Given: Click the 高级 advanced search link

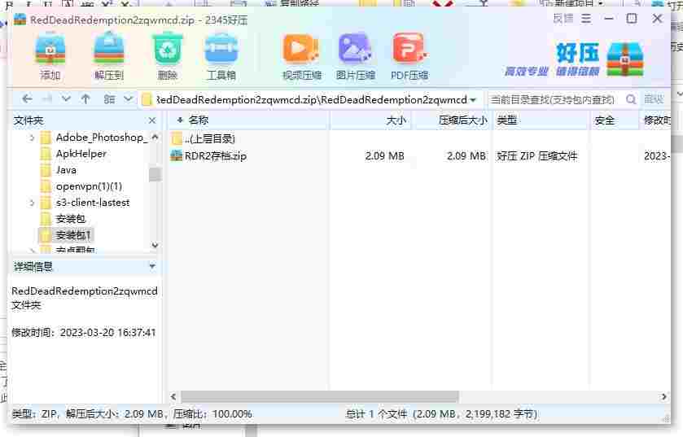Looking at the screenshot, I should coord(654,99).
